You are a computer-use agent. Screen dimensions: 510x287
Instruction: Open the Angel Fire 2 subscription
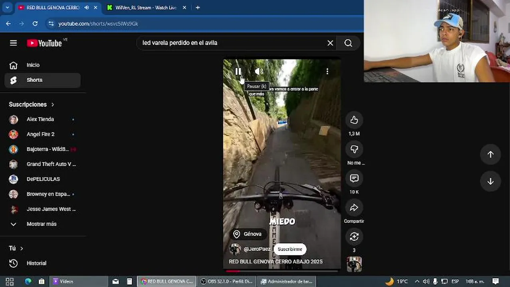(x=43, y=134)
